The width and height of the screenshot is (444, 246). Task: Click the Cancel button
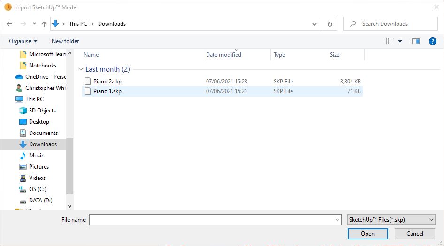pos(414,234)
